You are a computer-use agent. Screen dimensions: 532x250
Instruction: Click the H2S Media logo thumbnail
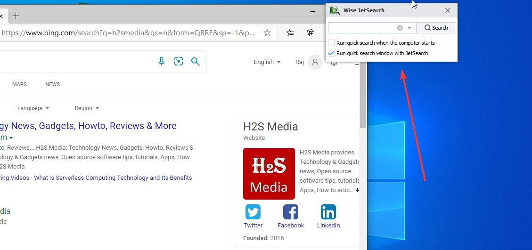269,174
